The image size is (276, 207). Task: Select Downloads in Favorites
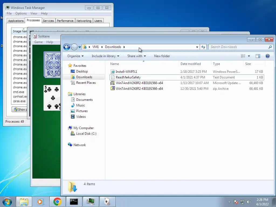84,77
